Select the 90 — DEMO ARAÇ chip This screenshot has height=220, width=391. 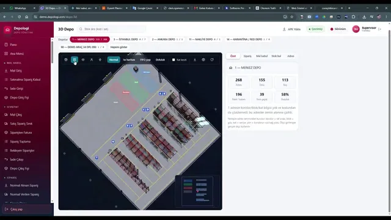[82, 47]
